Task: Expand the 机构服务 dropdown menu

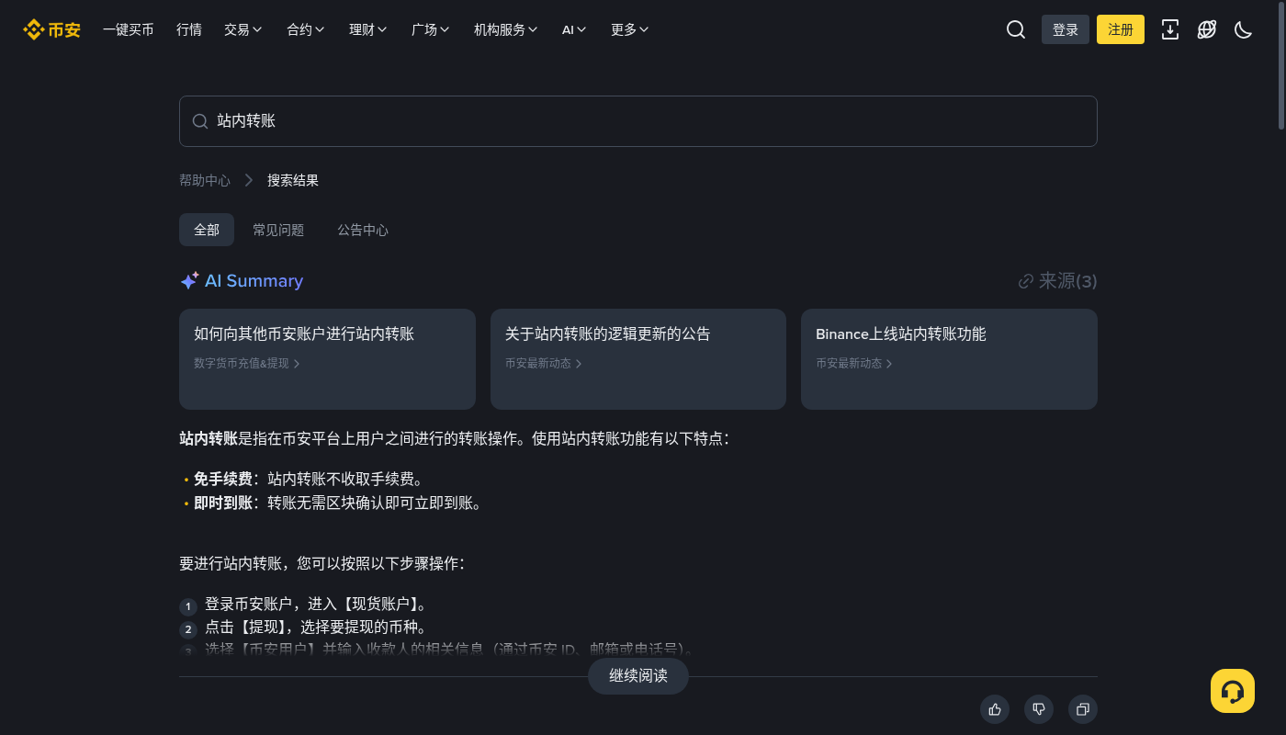Action: [x=506, y=29]
